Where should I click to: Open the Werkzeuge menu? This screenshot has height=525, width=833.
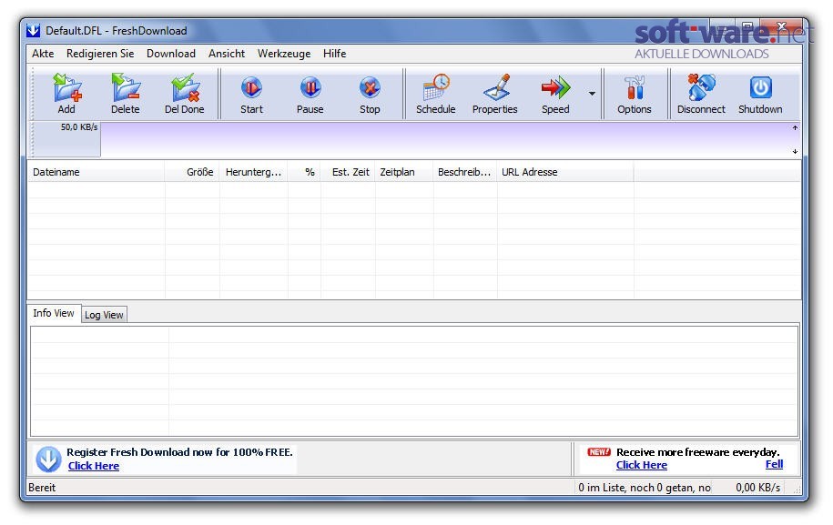click(284, 54)
